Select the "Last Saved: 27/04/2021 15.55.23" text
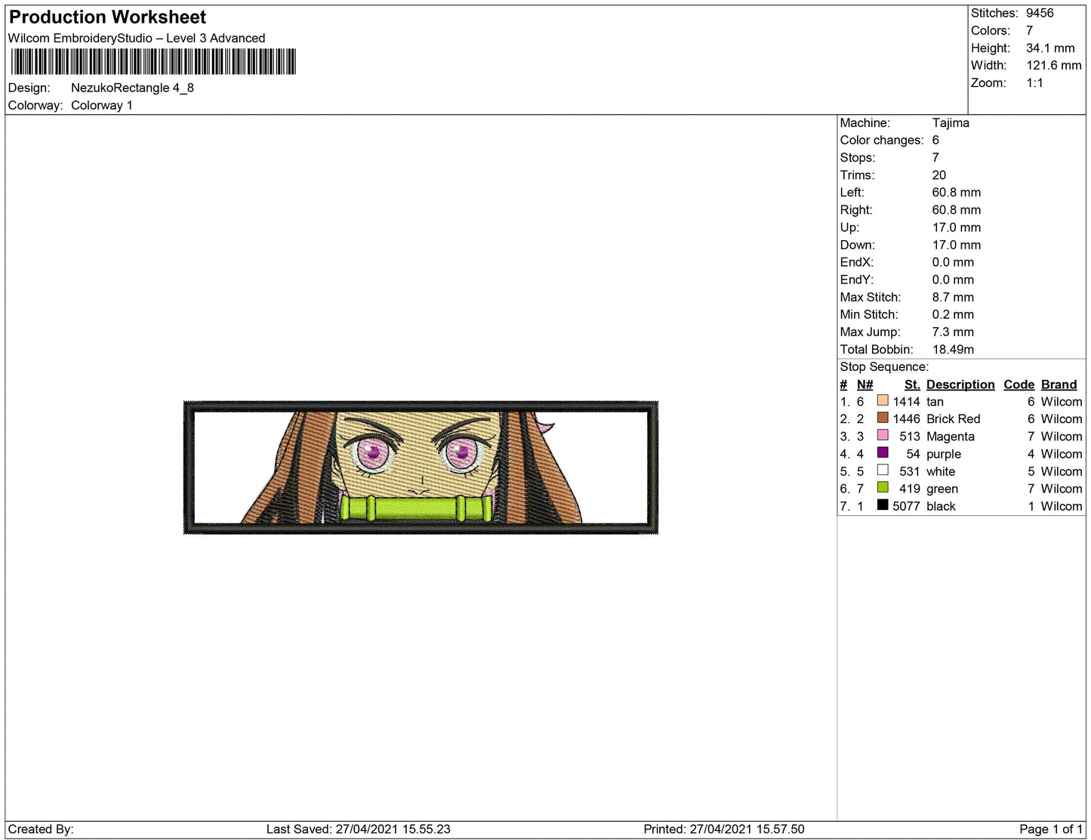Screen dimensions: 1091x840 point(359,829)
